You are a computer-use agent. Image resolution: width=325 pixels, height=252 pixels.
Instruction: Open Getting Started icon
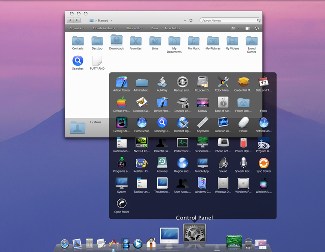click(122, 122)
